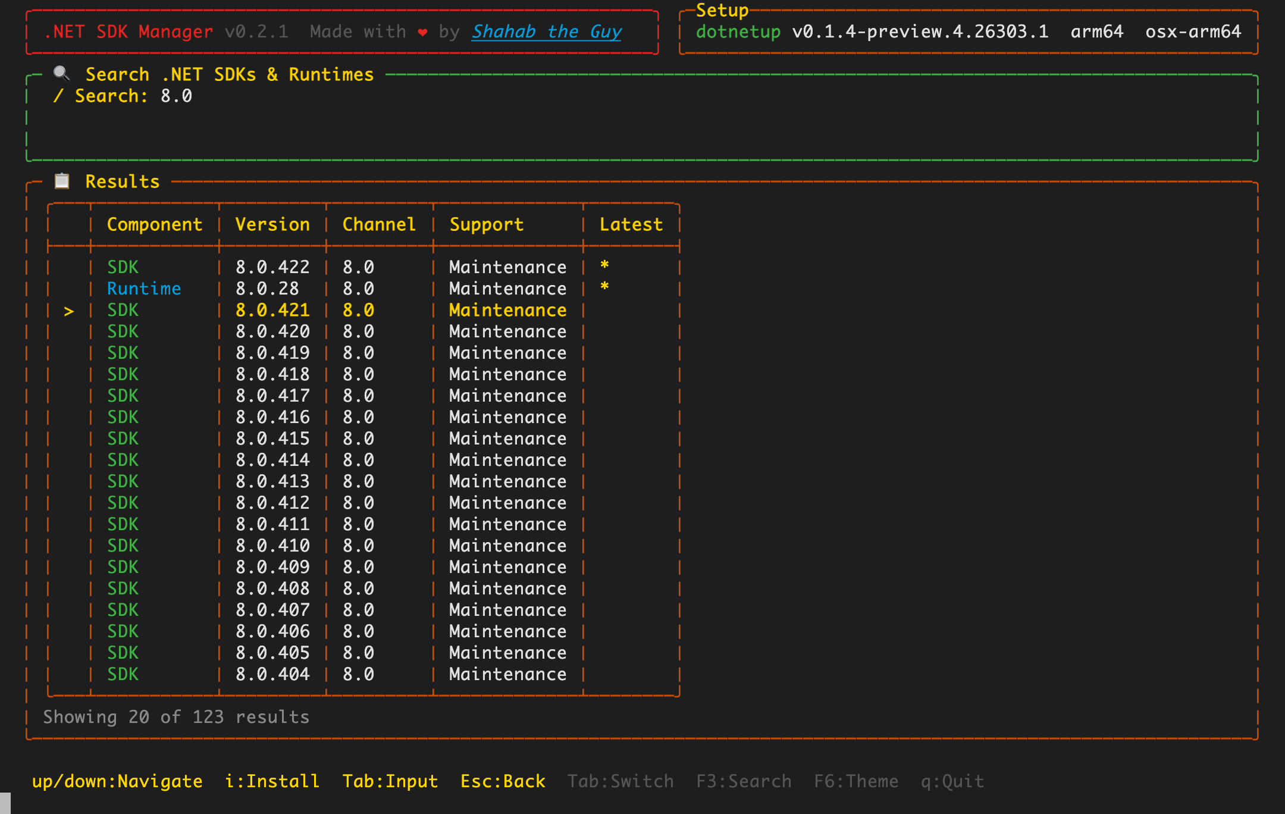Screen dimensions: 1285x814
Task: Click the F3:Search shortcut hint
Action: pos(744,781)
